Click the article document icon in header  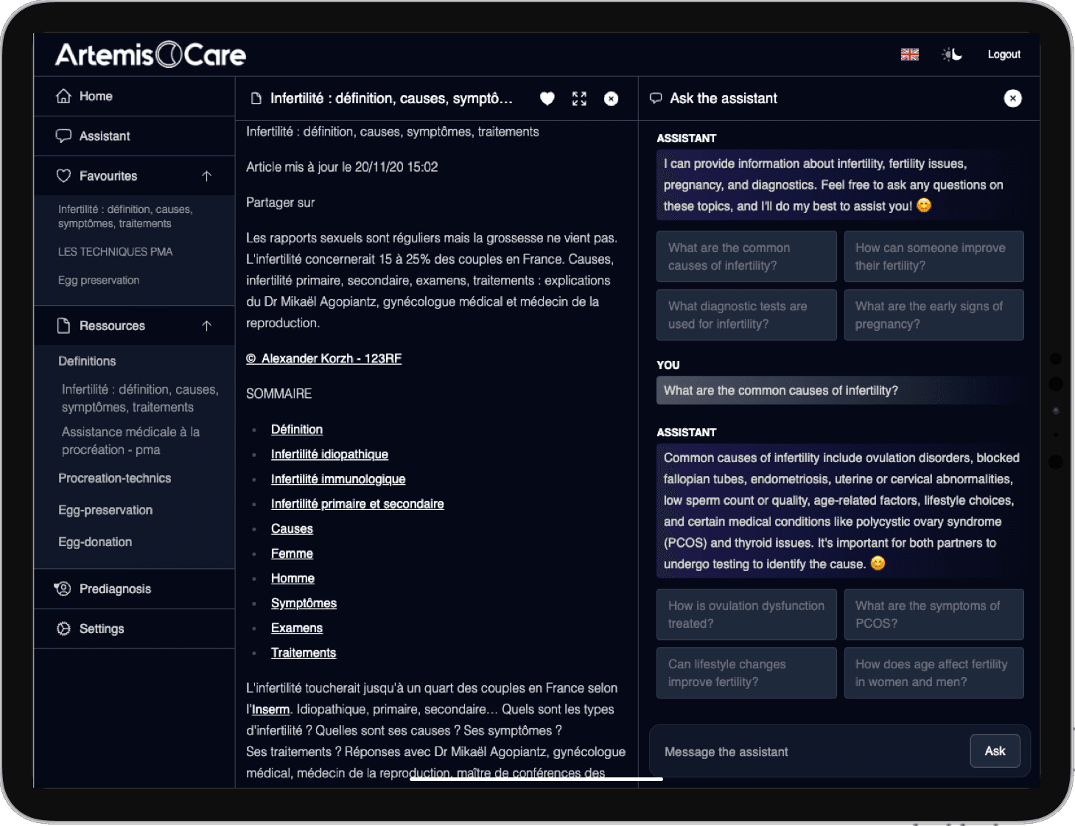(x=256, y=99)
